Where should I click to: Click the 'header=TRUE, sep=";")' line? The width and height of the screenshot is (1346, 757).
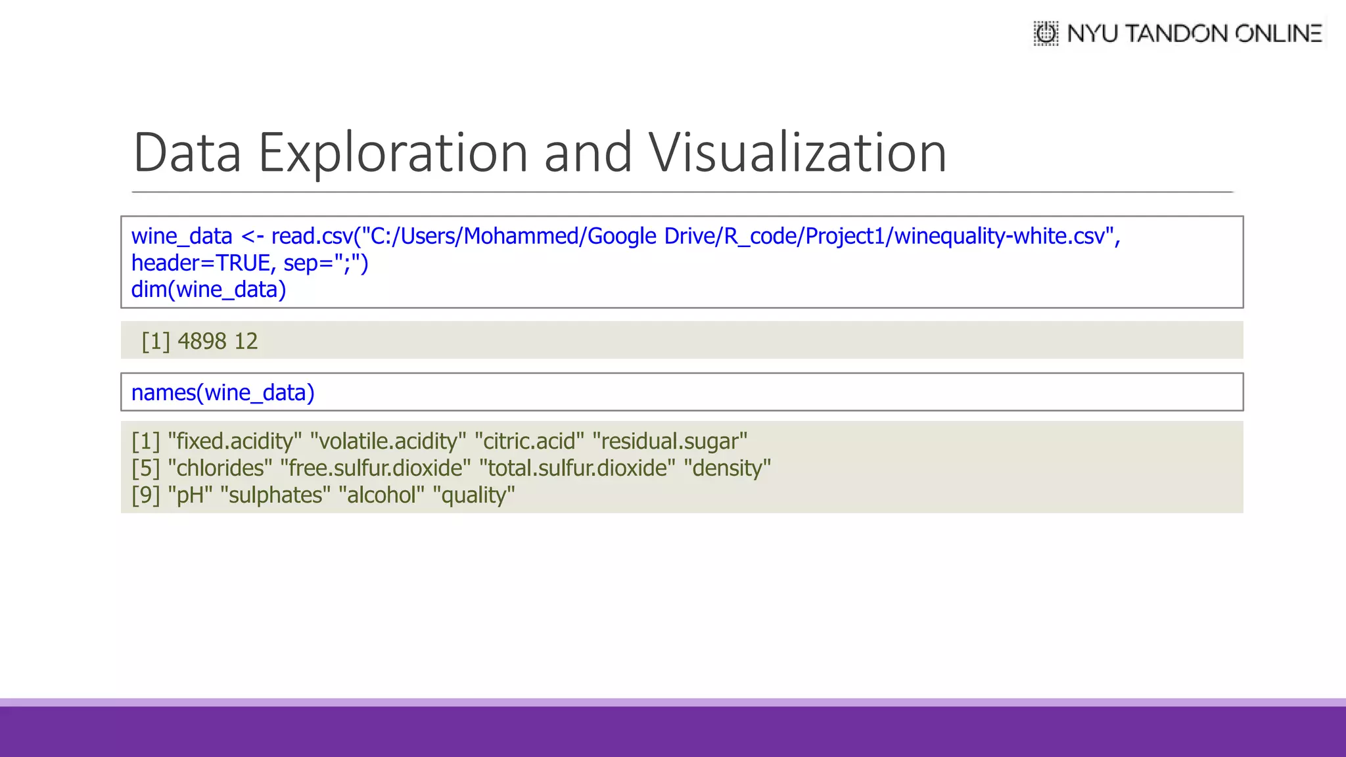(x=250, y=263)
